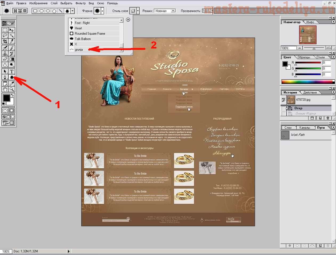Choose the Talk Balloon shape from the list
This screenshot has height=255, width=336.
94,39
